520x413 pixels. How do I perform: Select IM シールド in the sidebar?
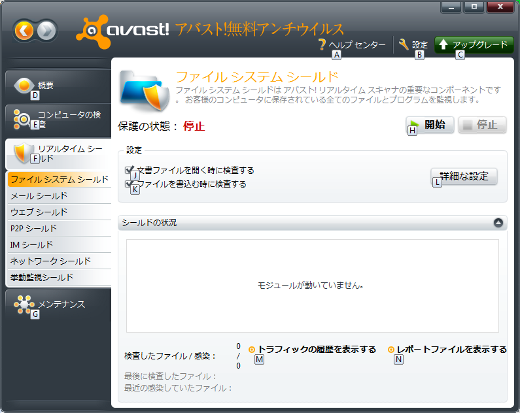(60, 245)
